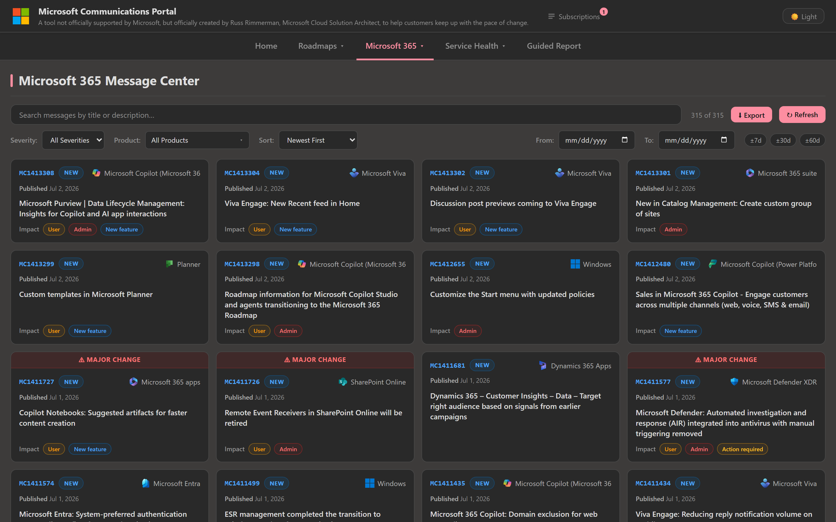This screenshot has width=836, height=522.
Task: Open the To date calendar picker icon
Action: pyautogui.click(x=724, y=140)
